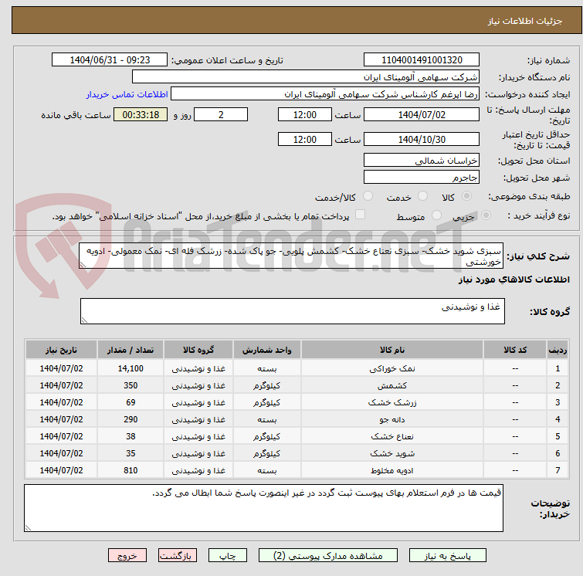Click the response deadline date field 1404/07/02
The width and height of the screenshot is (583, 576).
pos(421,115)
